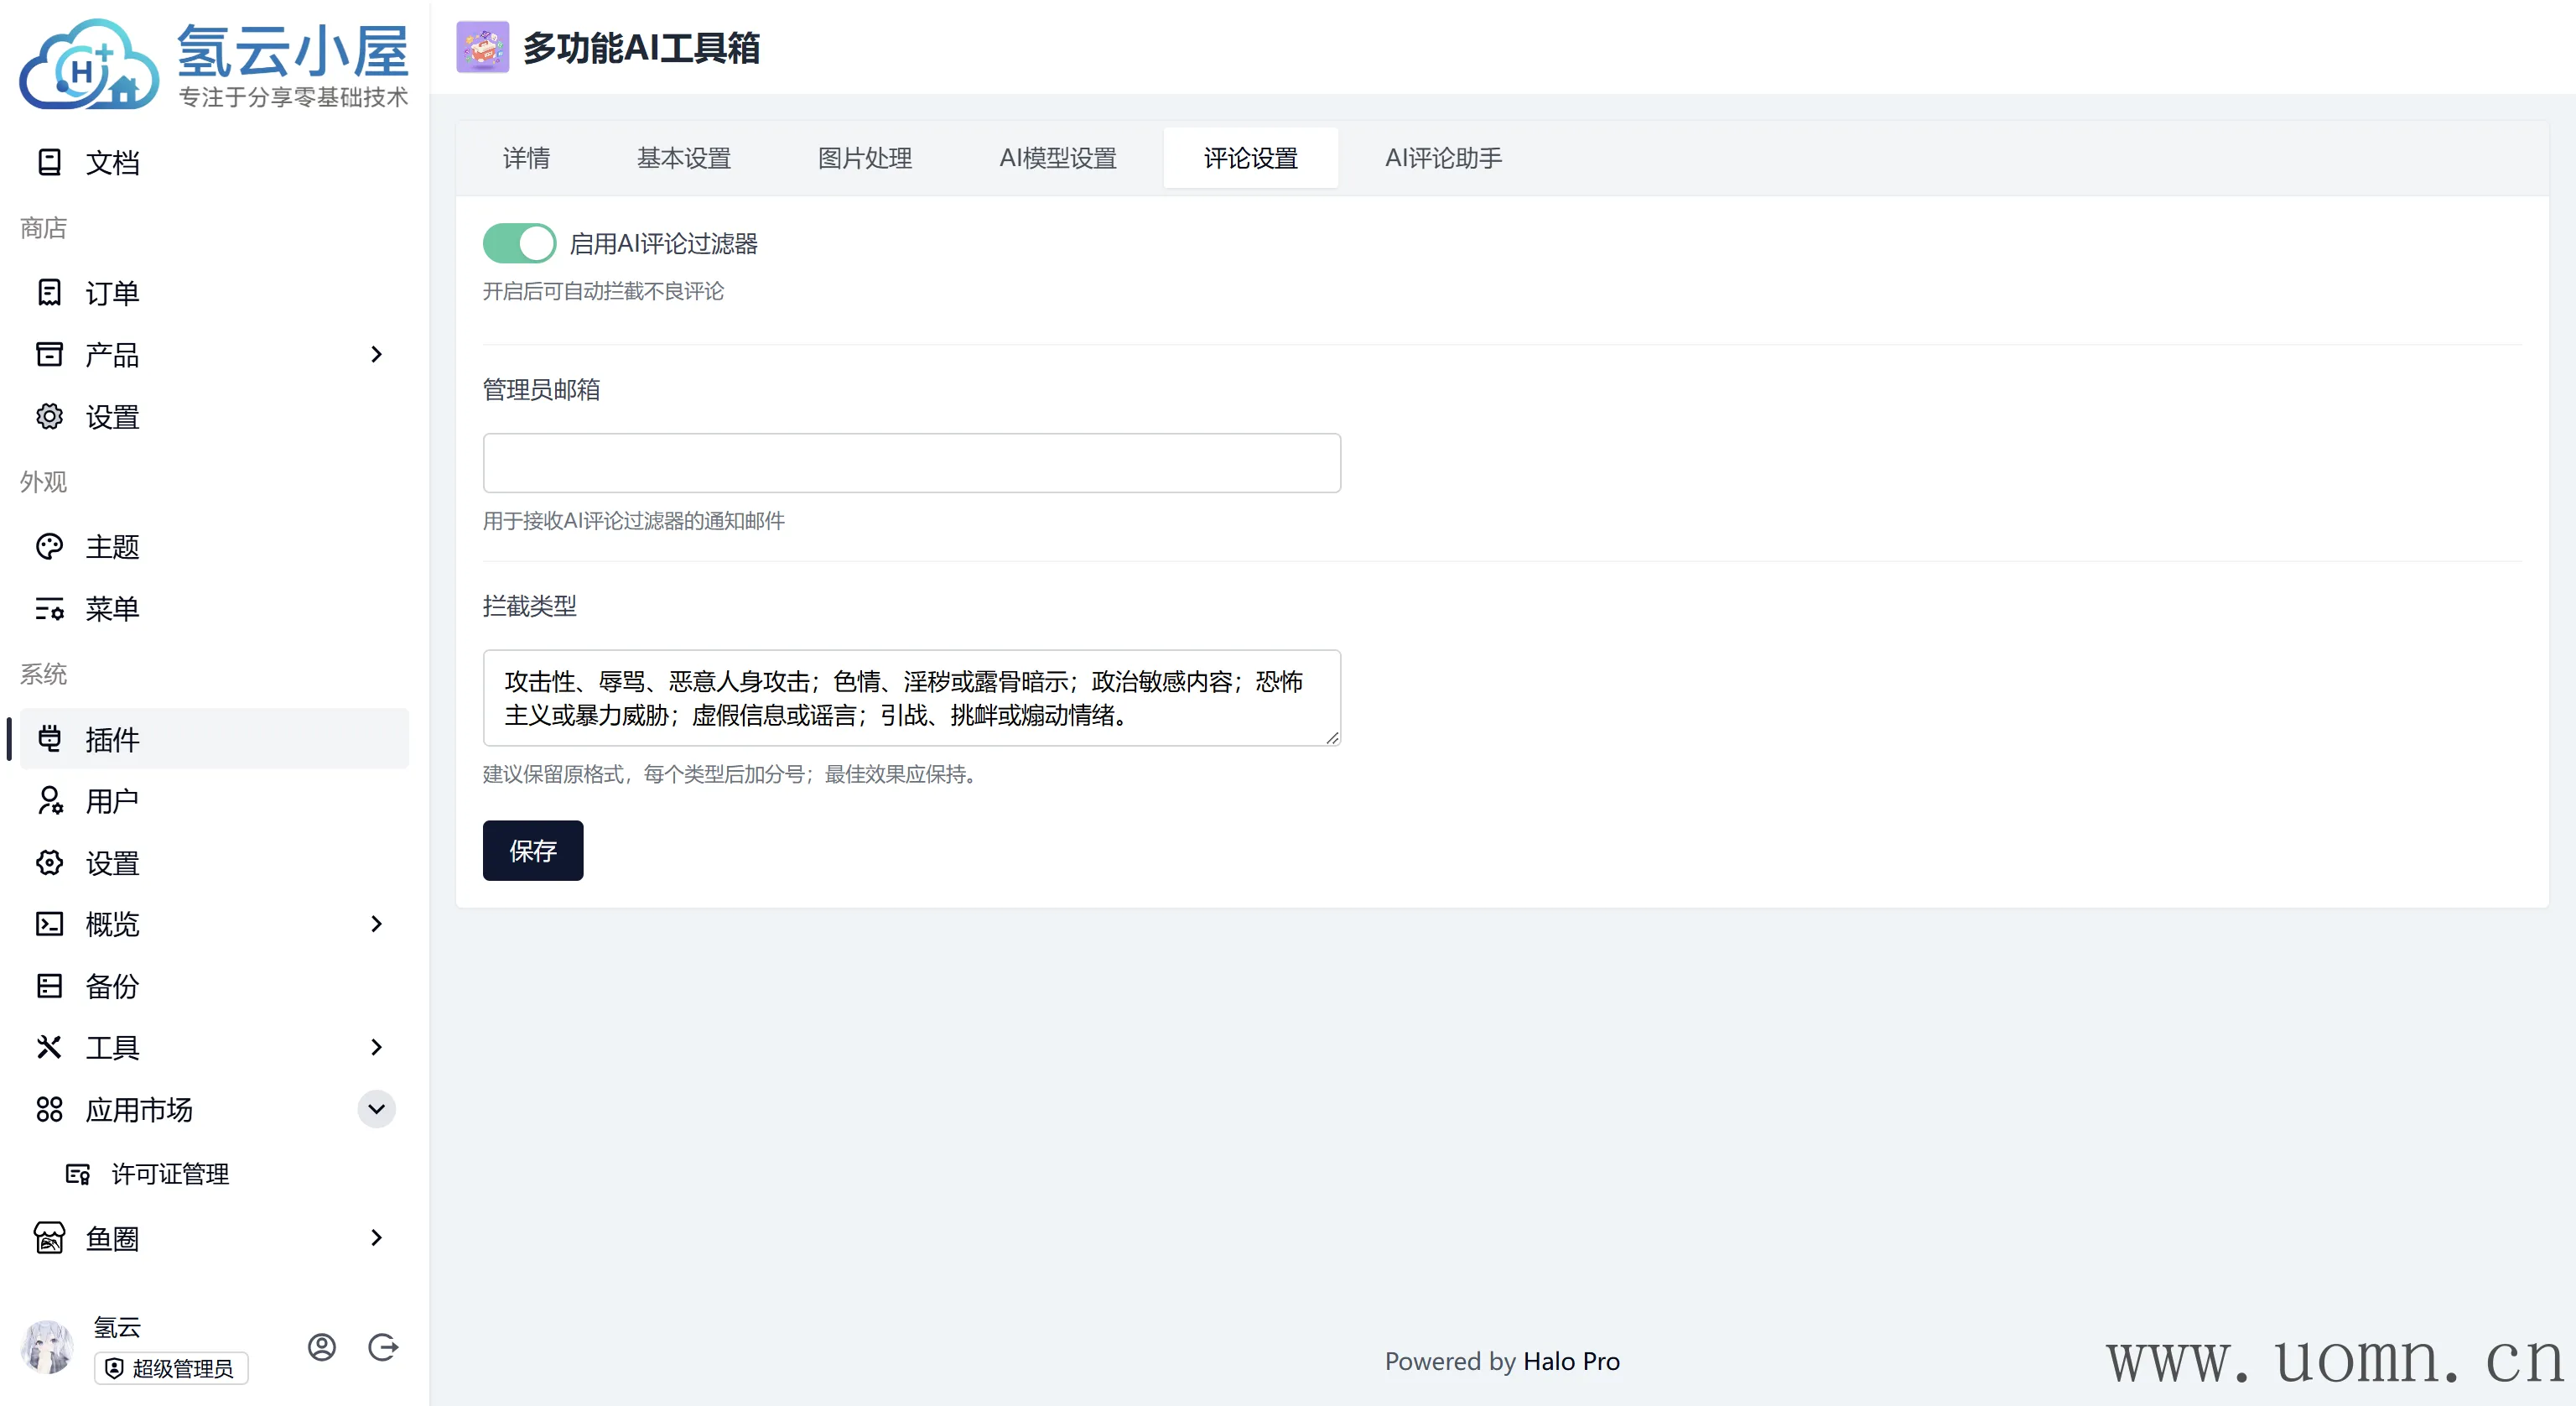Expand the 产品 submenu chevron

point(376,354)
